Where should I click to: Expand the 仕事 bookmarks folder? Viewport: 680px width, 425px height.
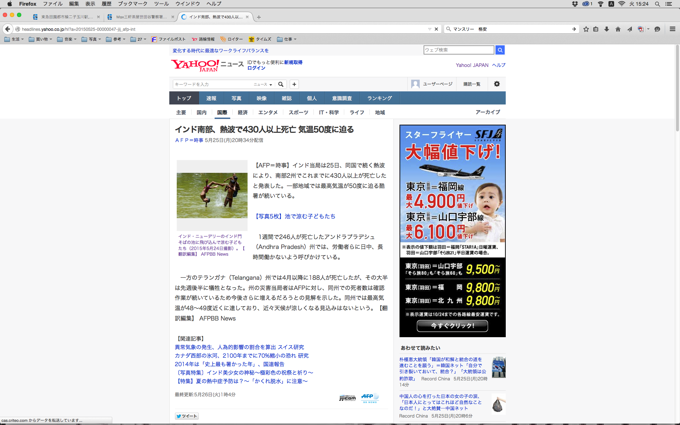tap(287, 39)
